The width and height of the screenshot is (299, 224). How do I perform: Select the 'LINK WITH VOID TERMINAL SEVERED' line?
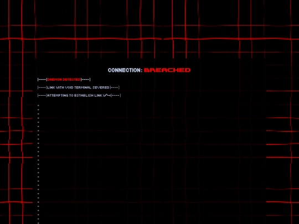79,87
